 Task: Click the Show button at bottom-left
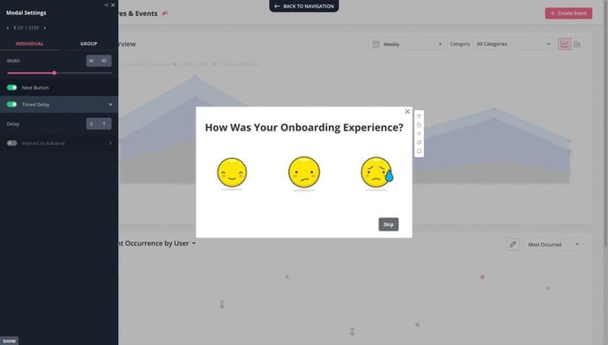click(9, 341)
